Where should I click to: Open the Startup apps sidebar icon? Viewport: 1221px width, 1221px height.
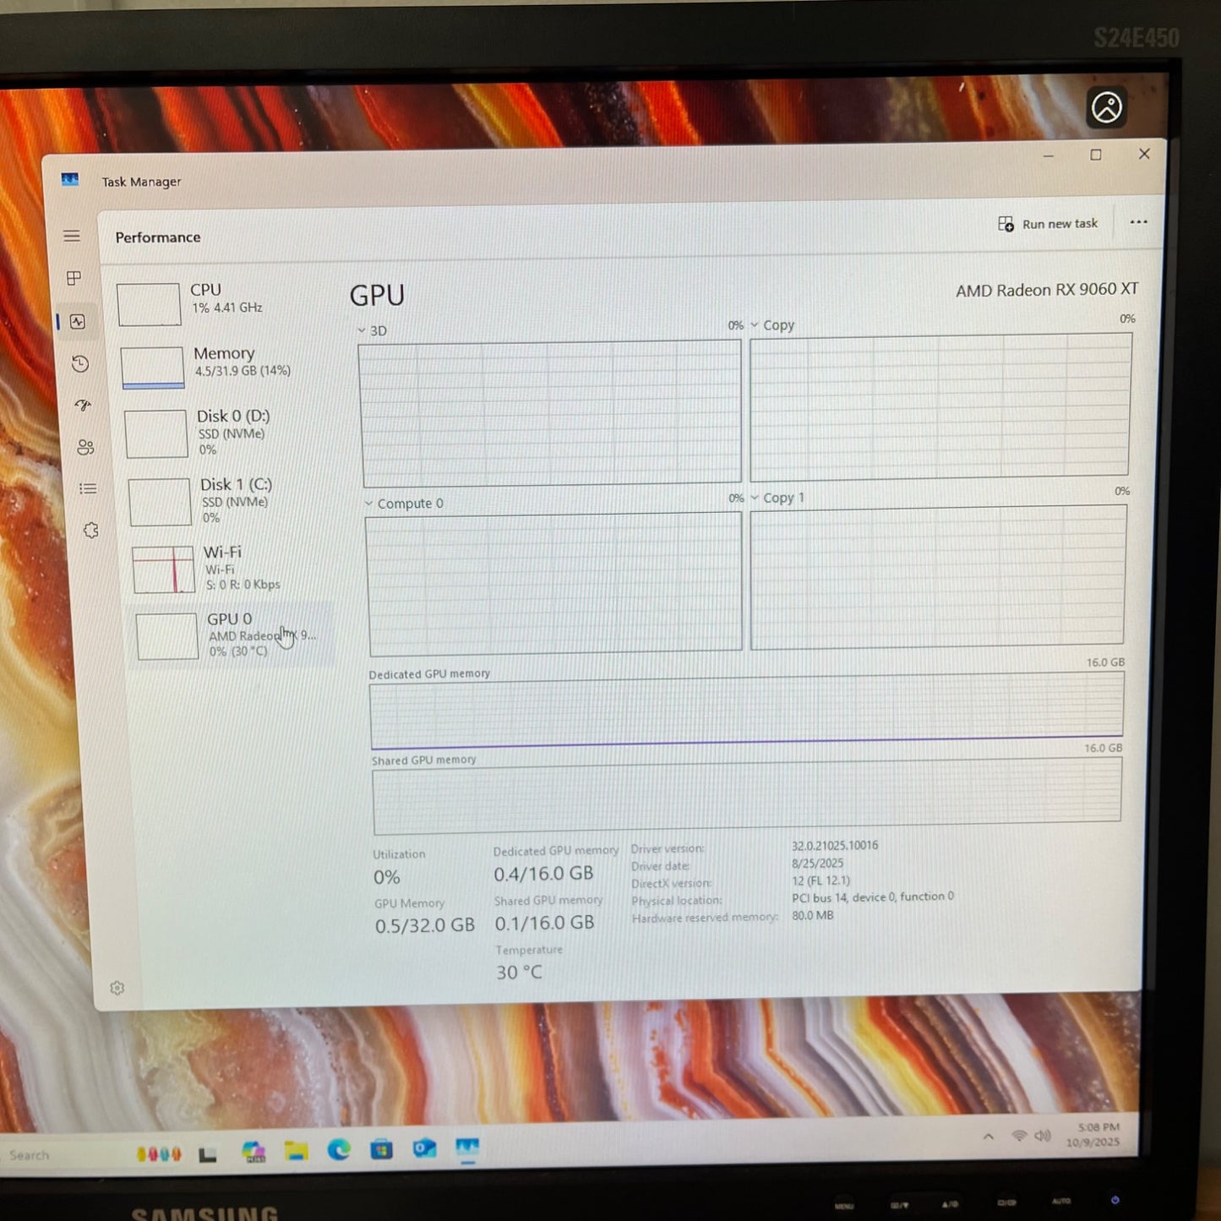pyautogui.click(x=83, y=406)
